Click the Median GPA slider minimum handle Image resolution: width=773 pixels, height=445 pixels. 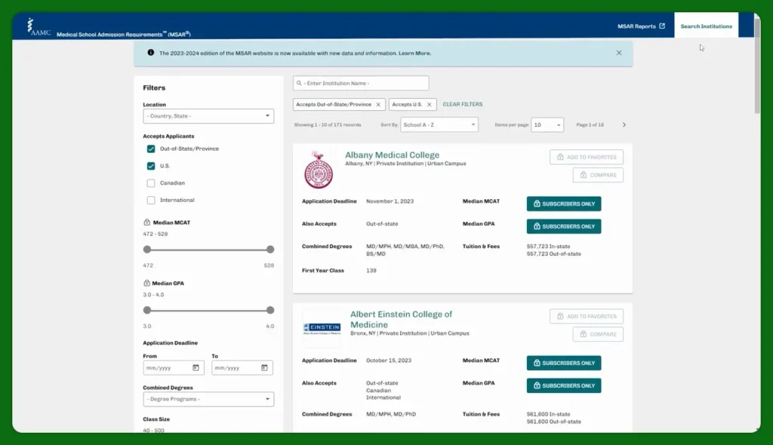pos(147,310)
